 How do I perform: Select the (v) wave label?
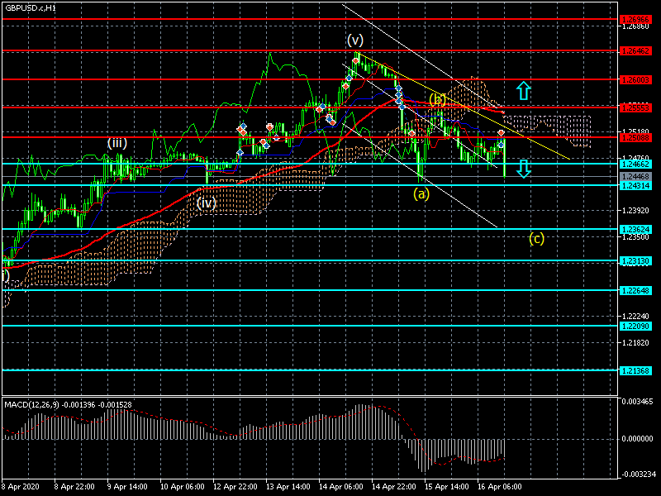[355, 40]
